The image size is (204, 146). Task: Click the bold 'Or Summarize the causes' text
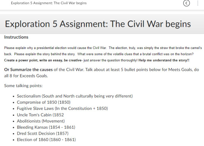pyautogui.click(x=28, y=70)
